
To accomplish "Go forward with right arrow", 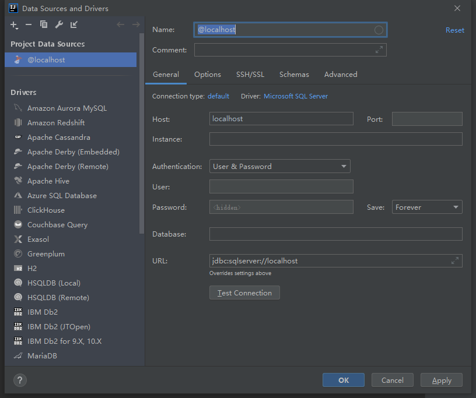I will click(136, 24).
